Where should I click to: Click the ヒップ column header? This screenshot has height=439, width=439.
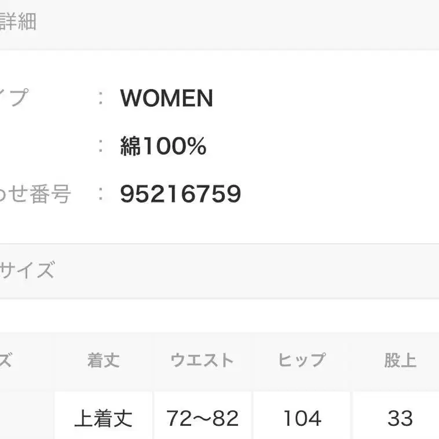[x=301, y=360]
